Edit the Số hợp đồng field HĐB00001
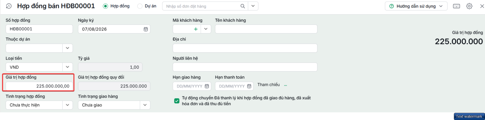The image size is (485, 120). pyautogui.click(x=39, y=29)
